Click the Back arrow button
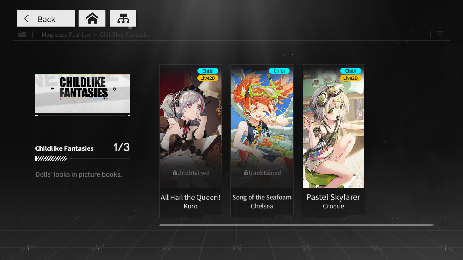The width and height of the screenshot is (463, 260). (46, 18)
